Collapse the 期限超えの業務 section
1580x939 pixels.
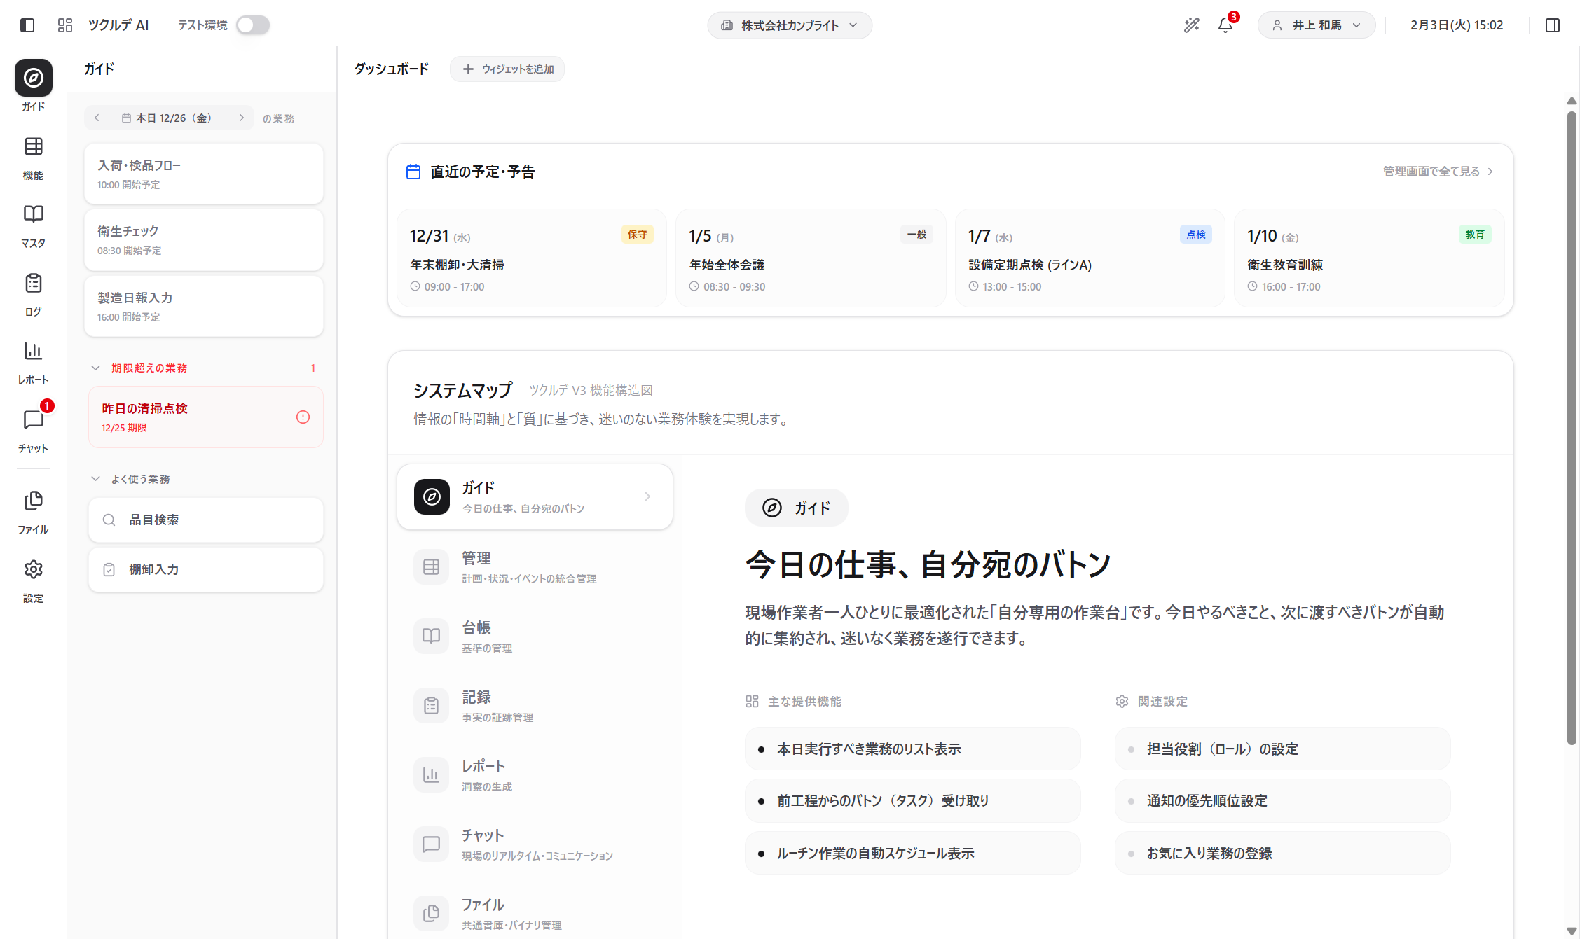tap(96, 367)
